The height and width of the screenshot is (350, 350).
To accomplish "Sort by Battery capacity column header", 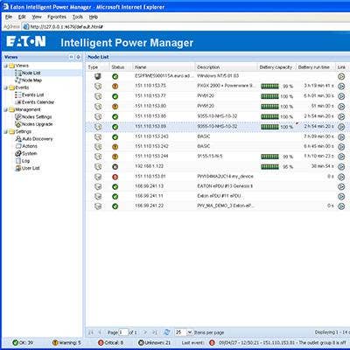I will [276, 67].
